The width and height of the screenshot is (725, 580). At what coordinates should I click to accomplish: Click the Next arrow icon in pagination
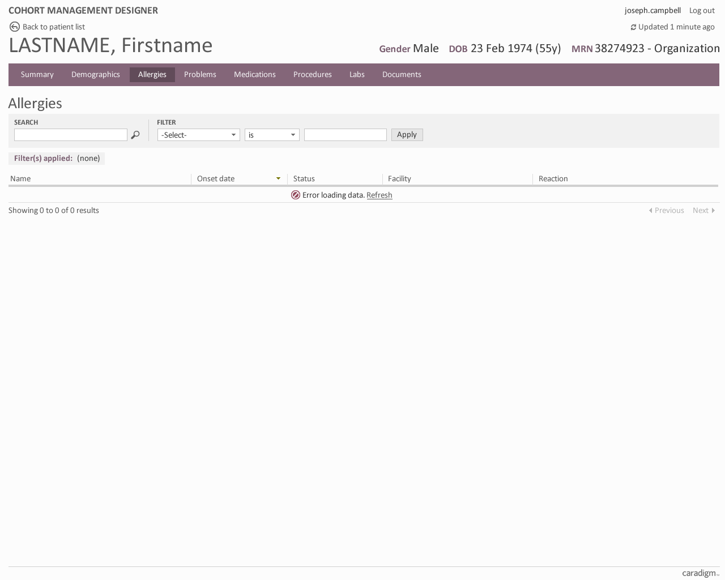714,210
